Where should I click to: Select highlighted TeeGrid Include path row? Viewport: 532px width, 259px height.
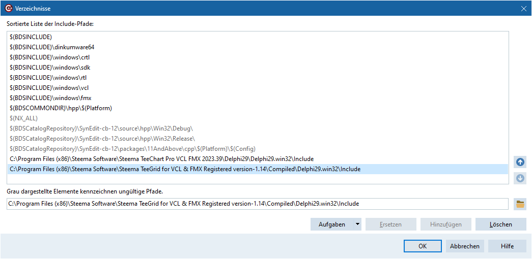pos(258,169)
